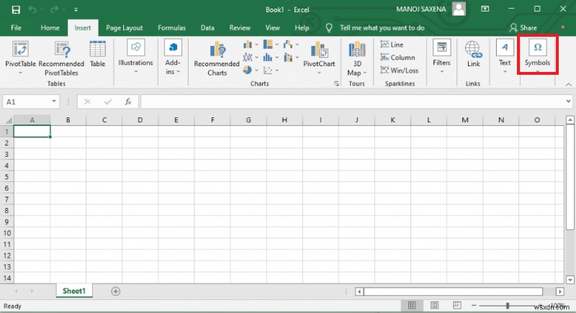Open the Name Box dropdown
Image resolution: width=576 pixels, height=313 pixels.
tap(54, 101)
